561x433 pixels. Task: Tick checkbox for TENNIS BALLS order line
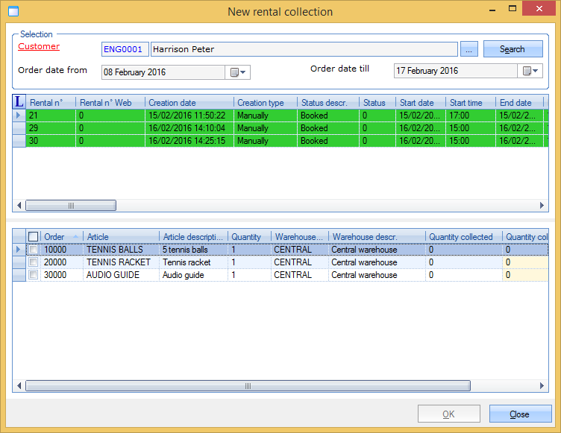[x=33, y=250]
